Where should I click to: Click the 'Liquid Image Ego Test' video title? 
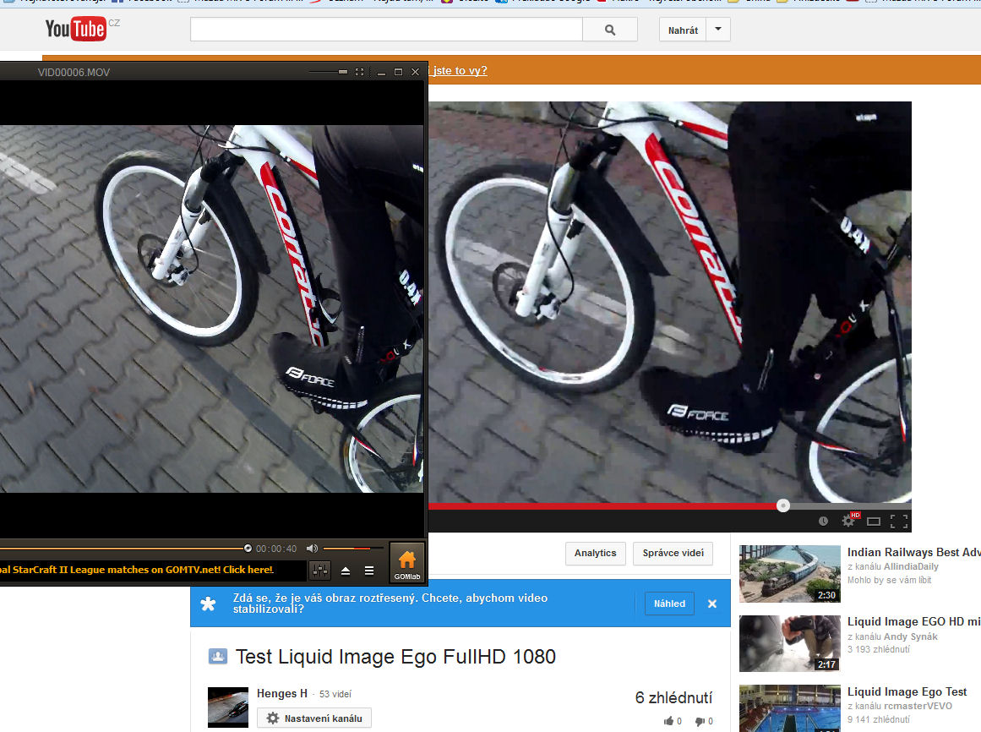tap(907, 691)
